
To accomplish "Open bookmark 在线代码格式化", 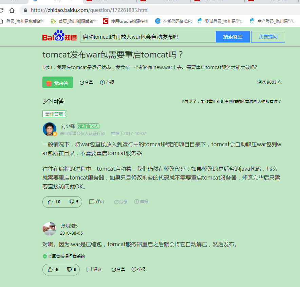I will 173,21.
